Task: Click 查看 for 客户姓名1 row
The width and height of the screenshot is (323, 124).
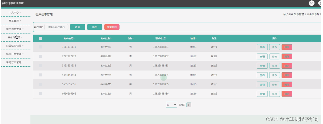Action: pos(262,47)
